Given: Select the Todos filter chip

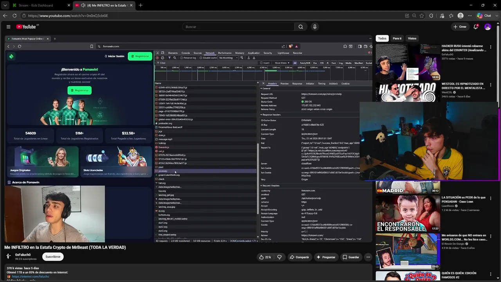Looking at the screenshot, I should [x=382, y=38].
